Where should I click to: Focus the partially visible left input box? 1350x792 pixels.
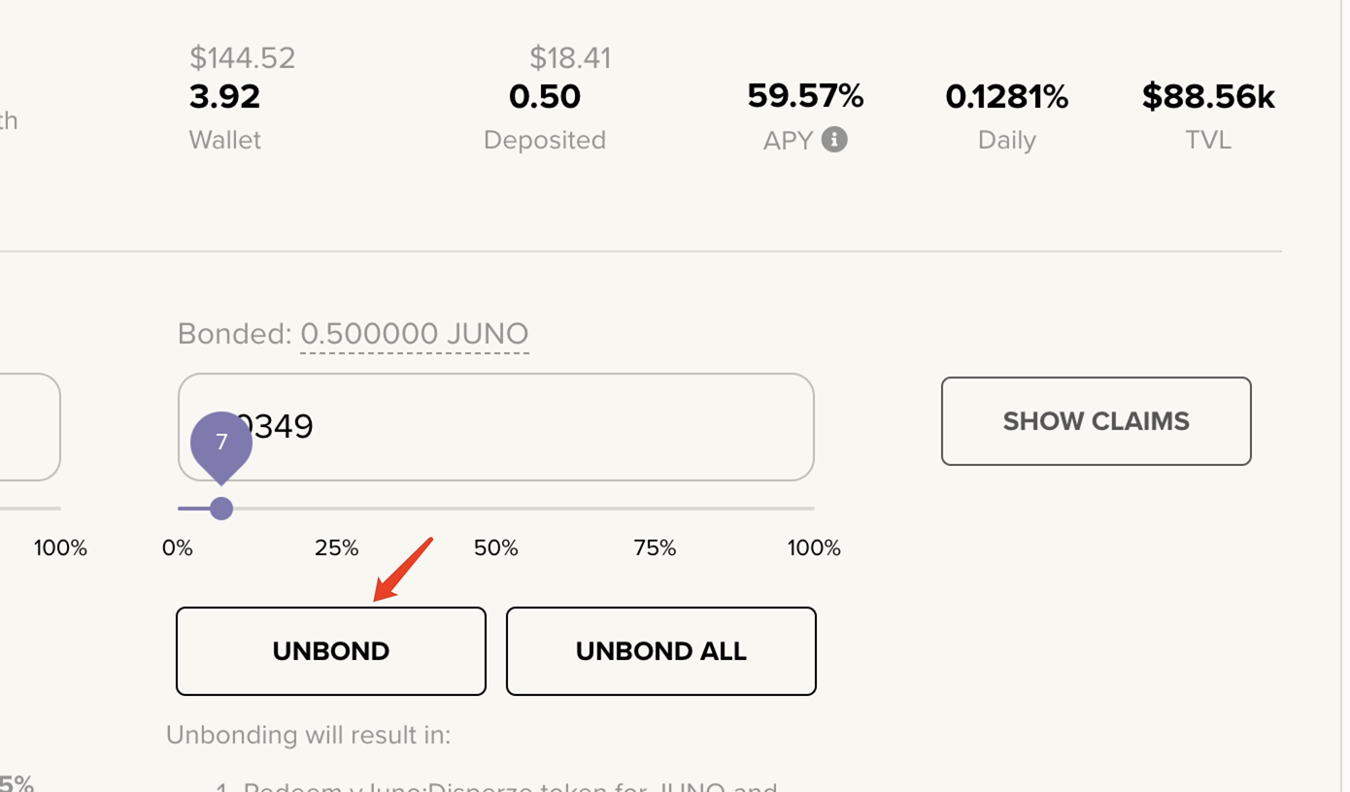point(29,427)
